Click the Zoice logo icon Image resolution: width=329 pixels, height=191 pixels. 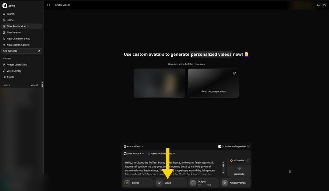click(x=5, y=6)
